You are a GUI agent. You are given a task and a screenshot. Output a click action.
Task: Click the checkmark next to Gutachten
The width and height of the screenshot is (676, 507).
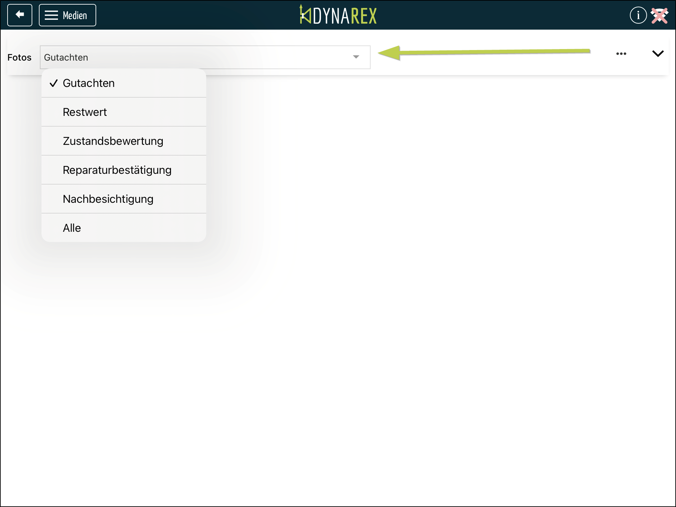[x=54, y=83]
